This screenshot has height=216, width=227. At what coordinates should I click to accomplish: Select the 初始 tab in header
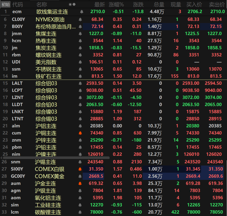tap(6, 5)
